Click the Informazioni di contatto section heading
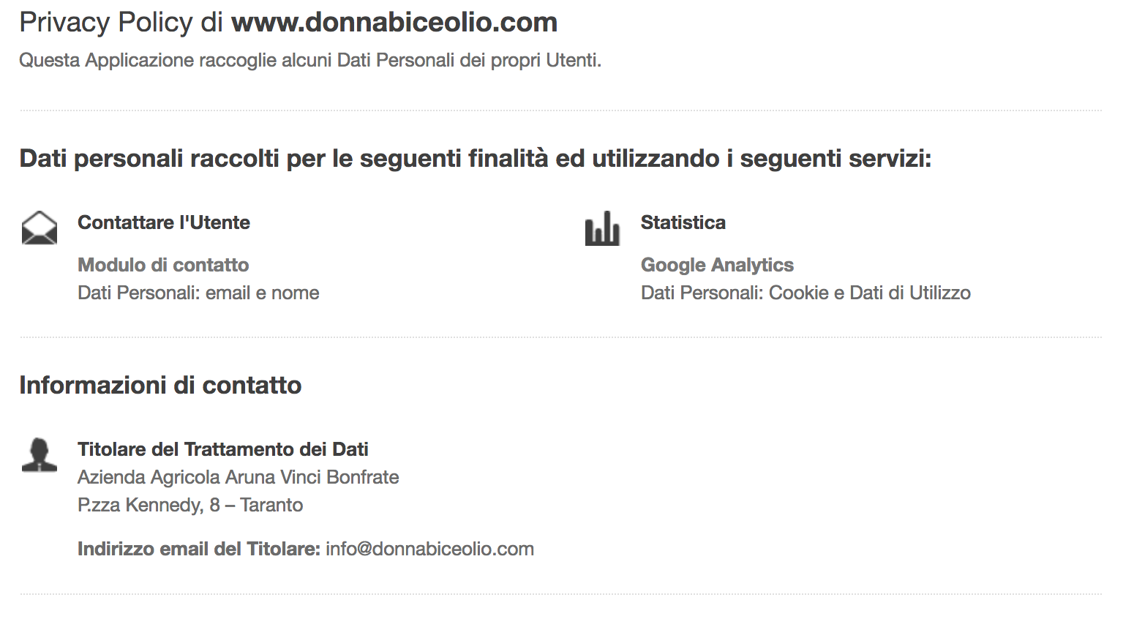This screenshot has width=1134, height=619. (x=160, y=385)
